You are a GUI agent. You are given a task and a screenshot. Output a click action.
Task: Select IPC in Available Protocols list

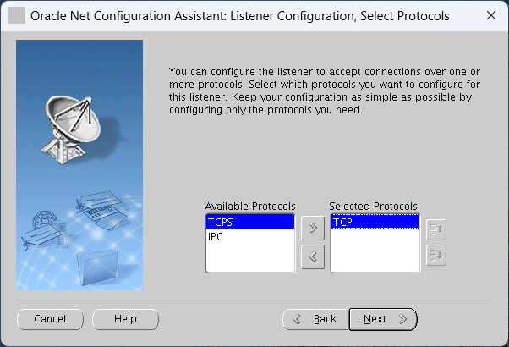[250, 236]
